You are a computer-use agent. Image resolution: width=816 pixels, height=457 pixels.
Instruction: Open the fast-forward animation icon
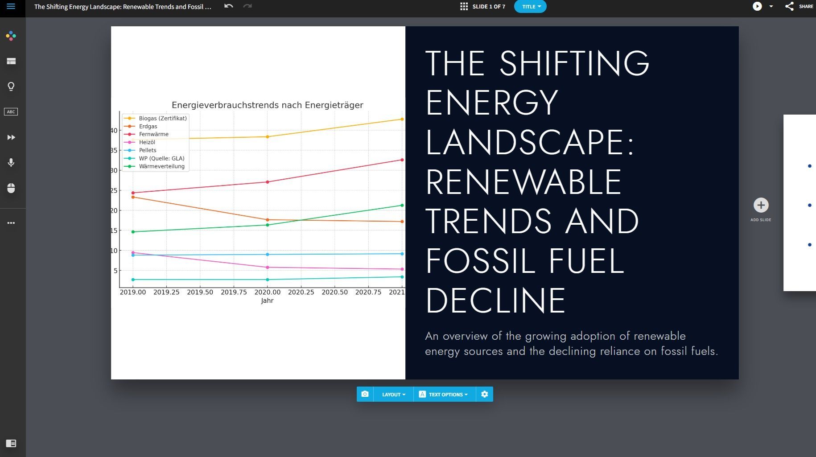click(x=11, y=137)
